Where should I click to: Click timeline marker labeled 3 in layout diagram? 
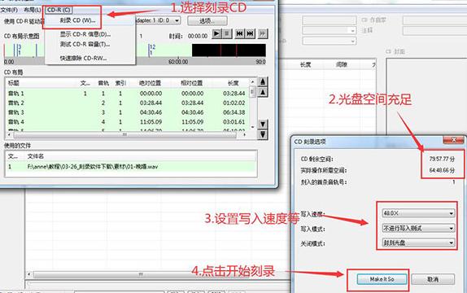tap(20, 46)
